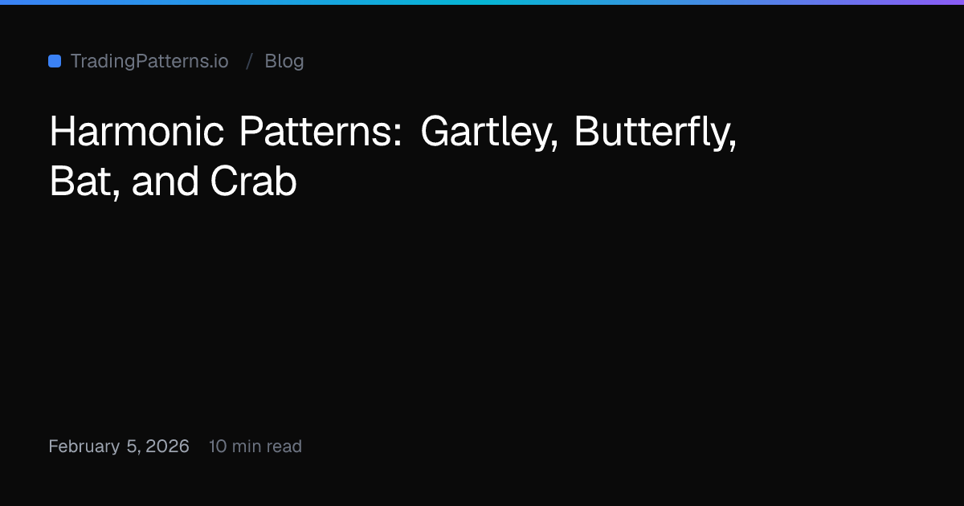The image size is (964, 506).
Task: Select the word "Patterns:" in the heading
Action: 321,131
